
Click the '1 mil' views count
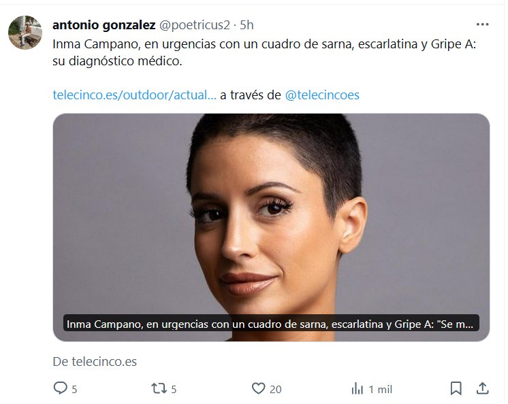(381, 389)
